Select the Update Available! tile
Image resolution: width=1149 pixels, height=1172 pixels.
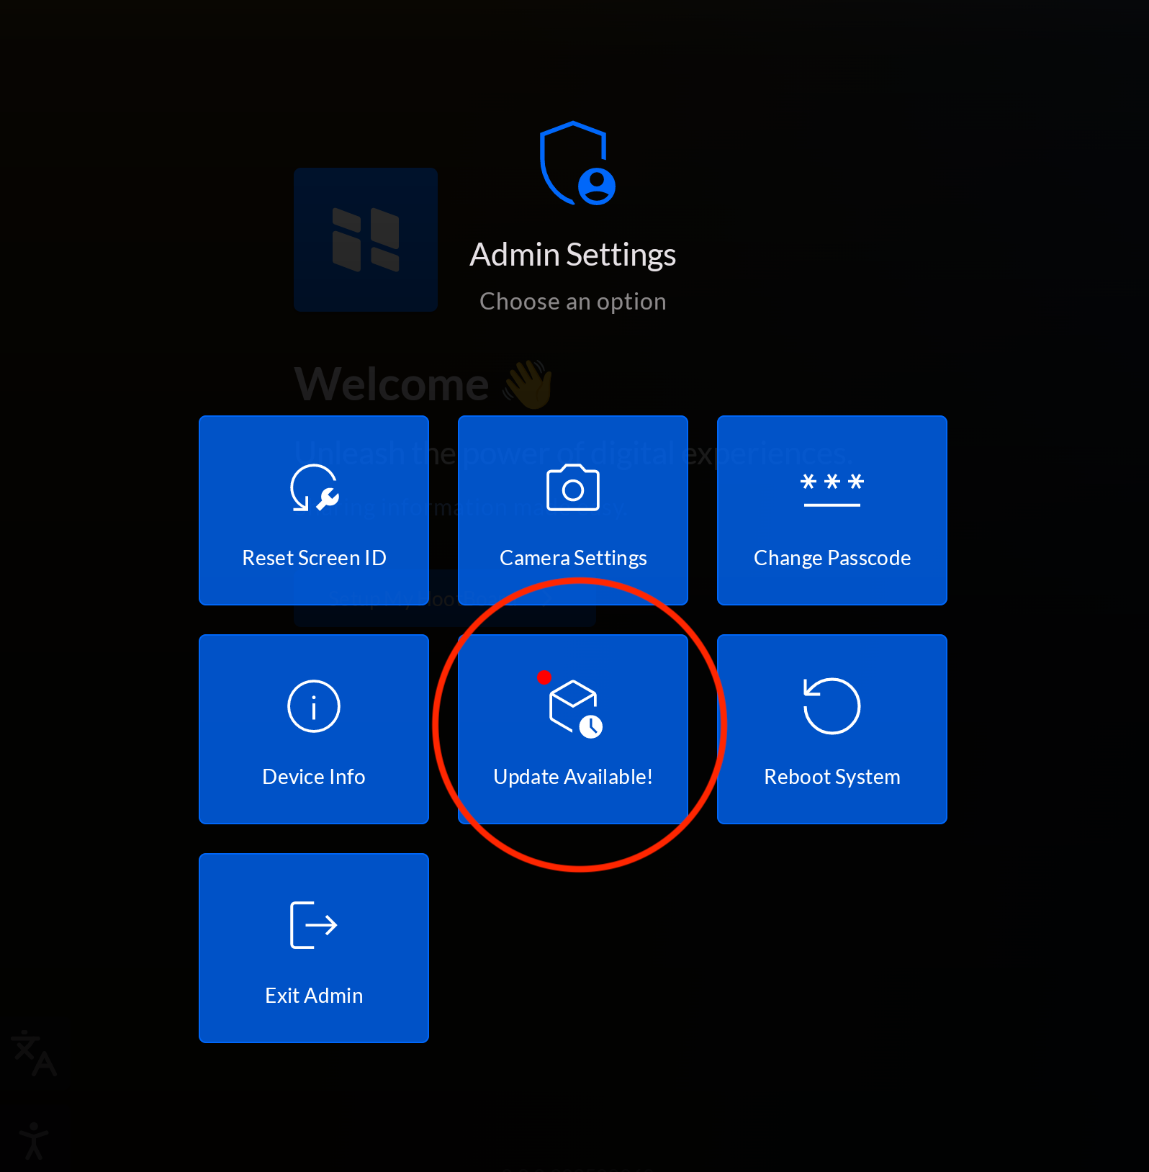(x=573, y=729)
